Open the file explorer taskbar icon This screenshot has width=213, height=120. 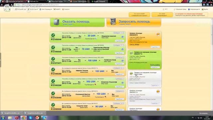10,118
